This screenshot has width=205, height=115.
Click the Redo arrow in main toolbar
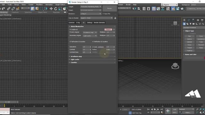pyautogui.click(x=4, y=9)
